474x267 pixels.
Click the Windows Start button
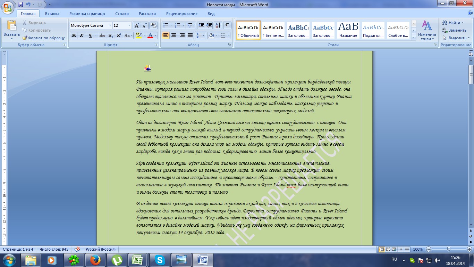coord(9,260)
